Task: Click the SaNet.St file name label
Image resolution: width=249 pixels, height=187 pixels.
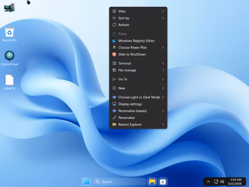Action: [10, 89]
